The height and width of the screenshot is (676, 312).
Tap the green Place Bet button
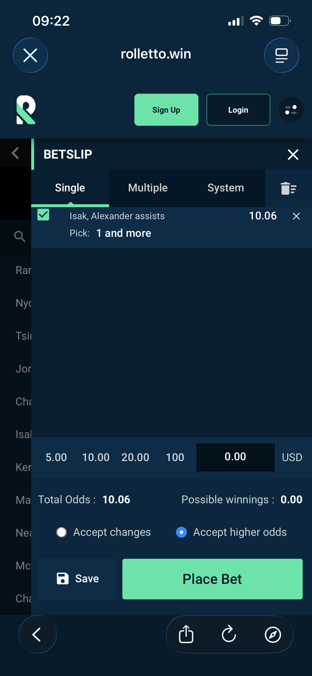tap(212, 579)
